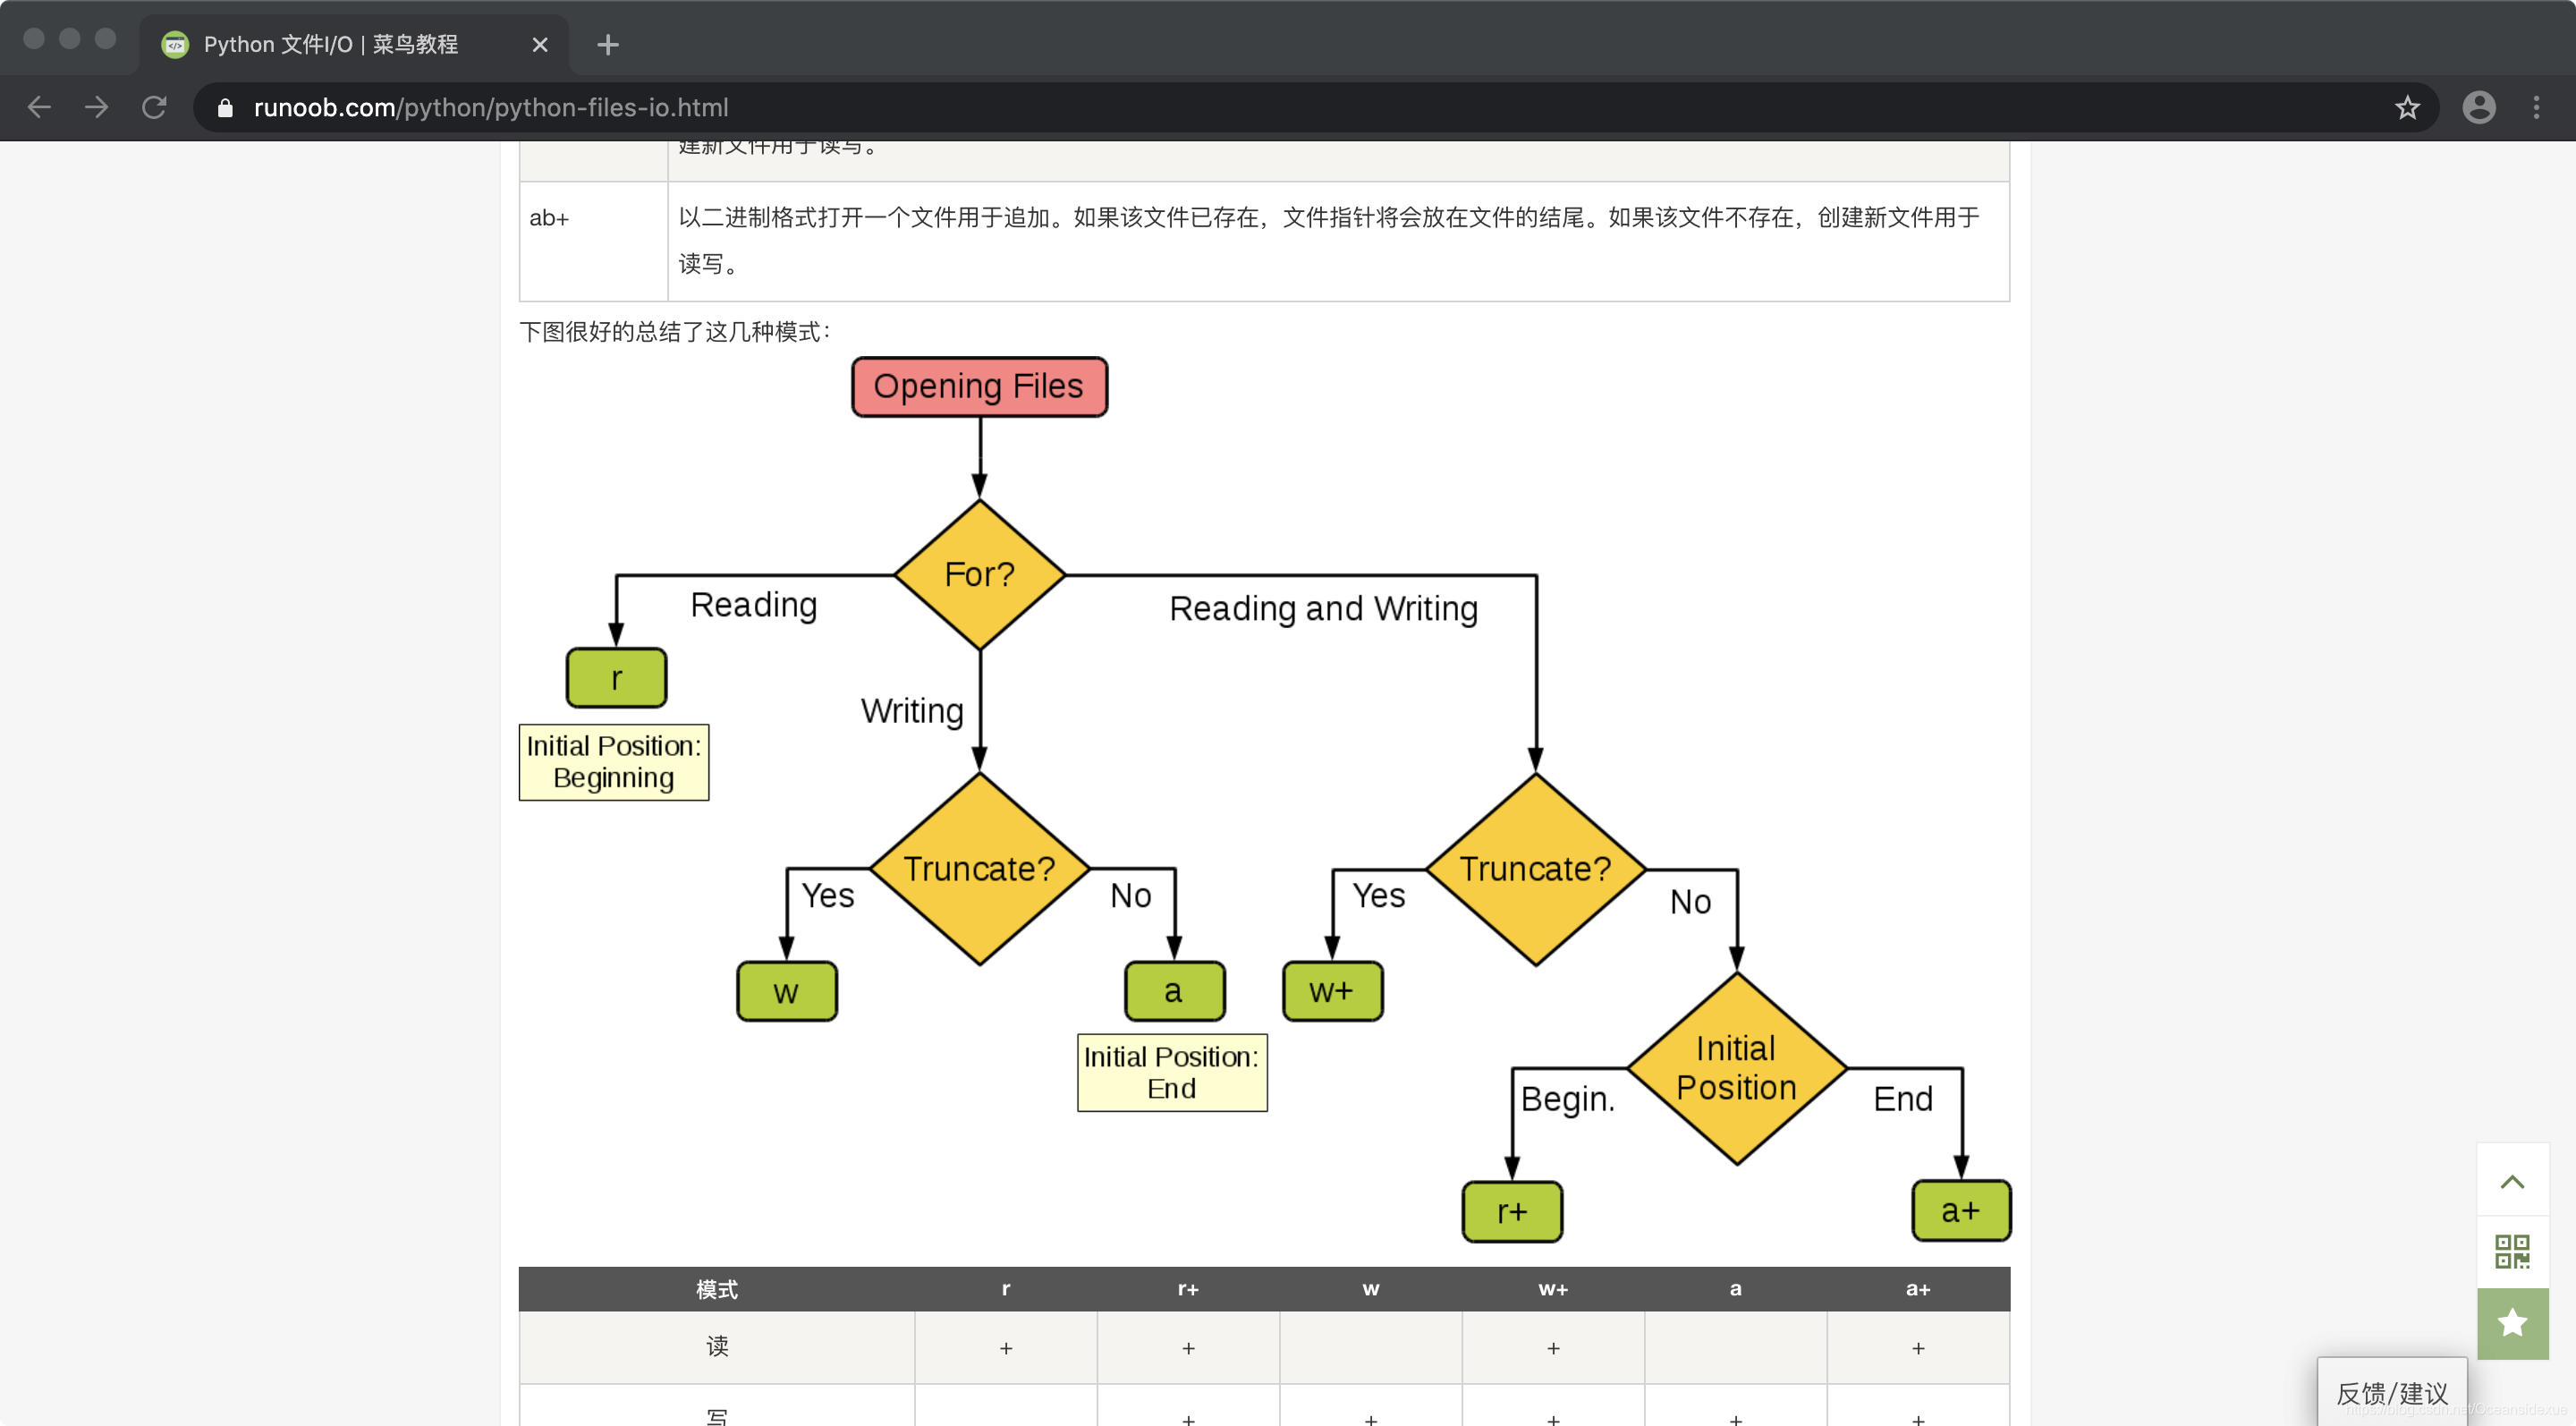This screenshot has height=1426, width=2576.
Task: Click the runoob favicon in the tab
Action: [175, 45]
